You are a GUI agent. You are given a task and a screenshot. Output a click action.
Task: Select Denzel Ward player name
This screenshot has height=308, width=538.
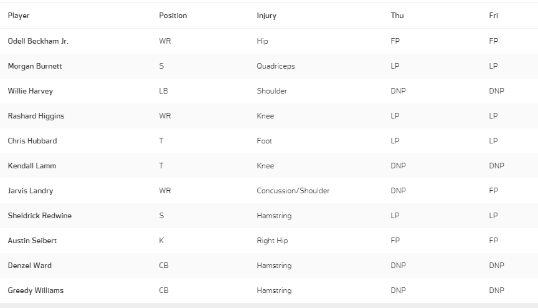[x=30, y=266]
